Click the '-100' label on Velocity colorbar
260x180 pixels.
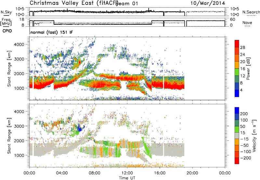point(245,152)
